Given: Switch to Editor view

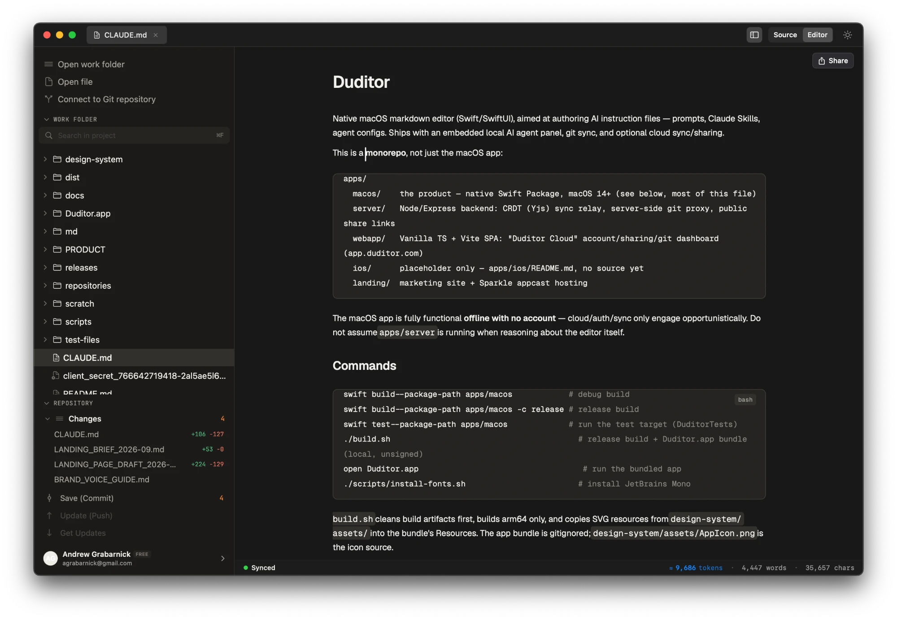Looking at the screenshot, I should click(x=817, y=35).
